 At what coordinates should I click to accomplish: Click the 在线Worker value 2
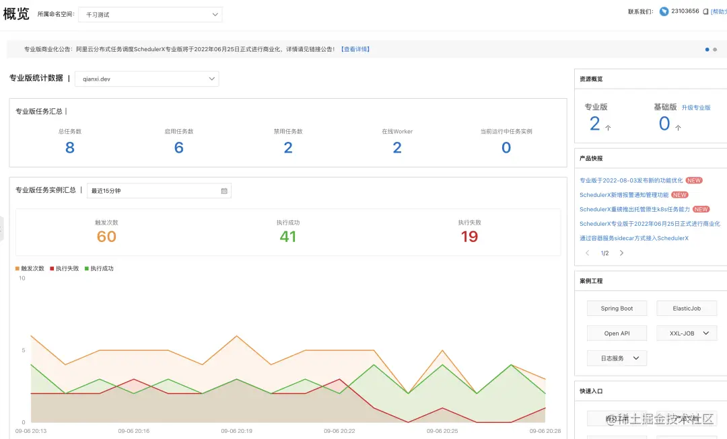[x=397, y=148]
